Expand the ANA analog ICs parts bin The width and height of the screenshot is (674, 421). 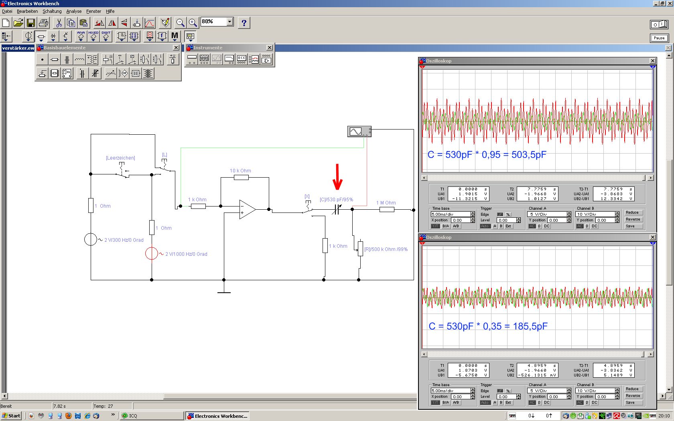tap(81, 36)
